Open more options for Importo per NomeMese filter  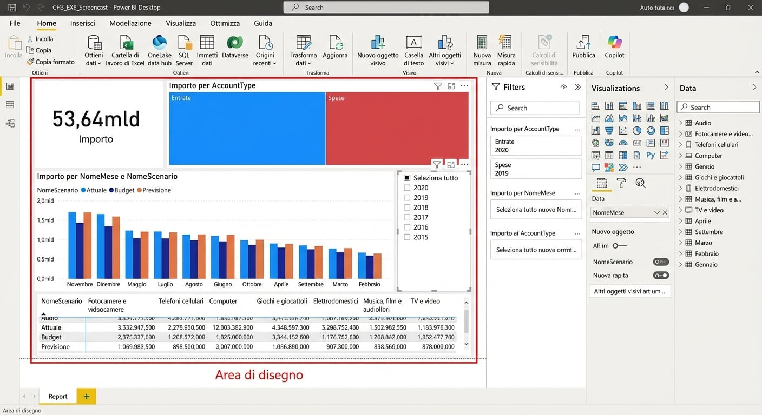[x=577, y=193]
